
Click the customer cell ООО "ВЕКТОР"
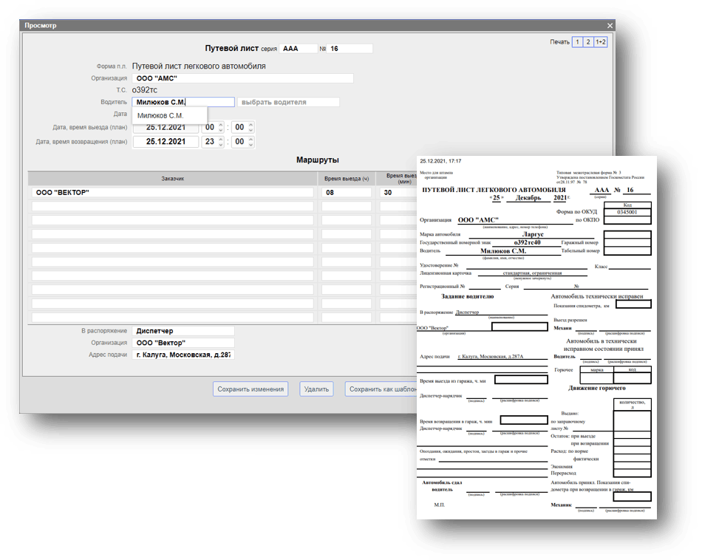pos(172,193)
